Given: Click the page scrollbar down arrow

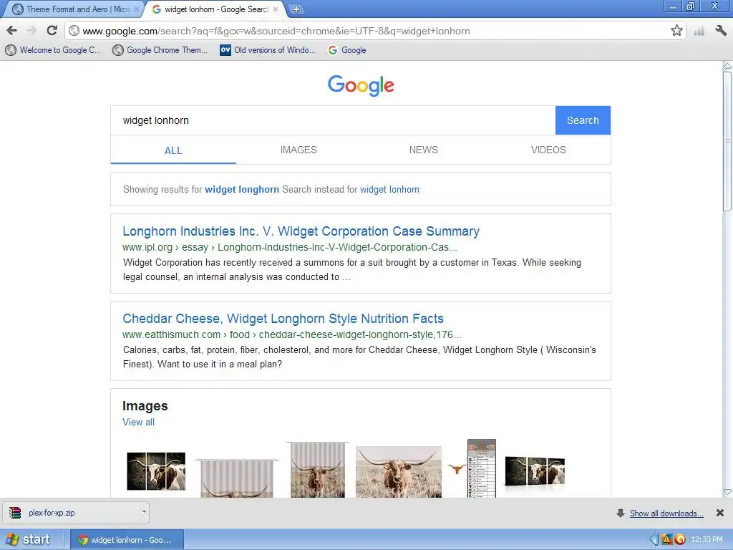Looking at the screenshot, I should tap(727, 492).
